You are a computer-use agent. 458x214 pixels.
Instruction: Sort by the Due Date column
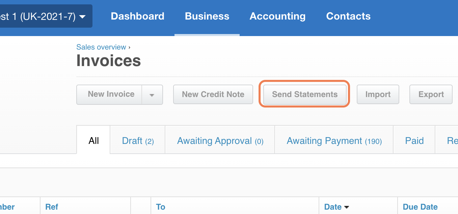420,207
